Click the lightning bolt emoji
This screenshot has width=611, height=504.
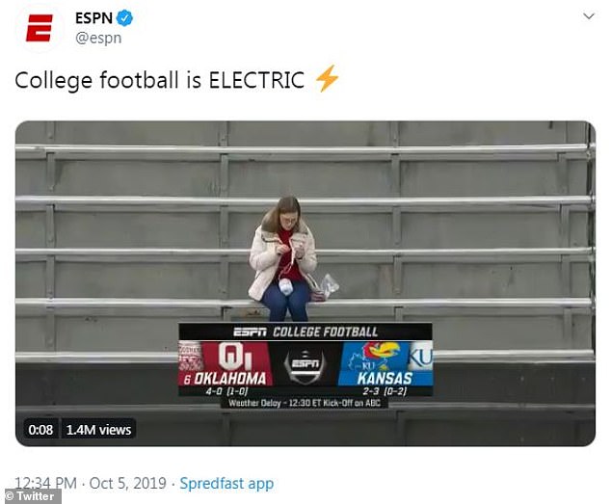click(328, 80)
